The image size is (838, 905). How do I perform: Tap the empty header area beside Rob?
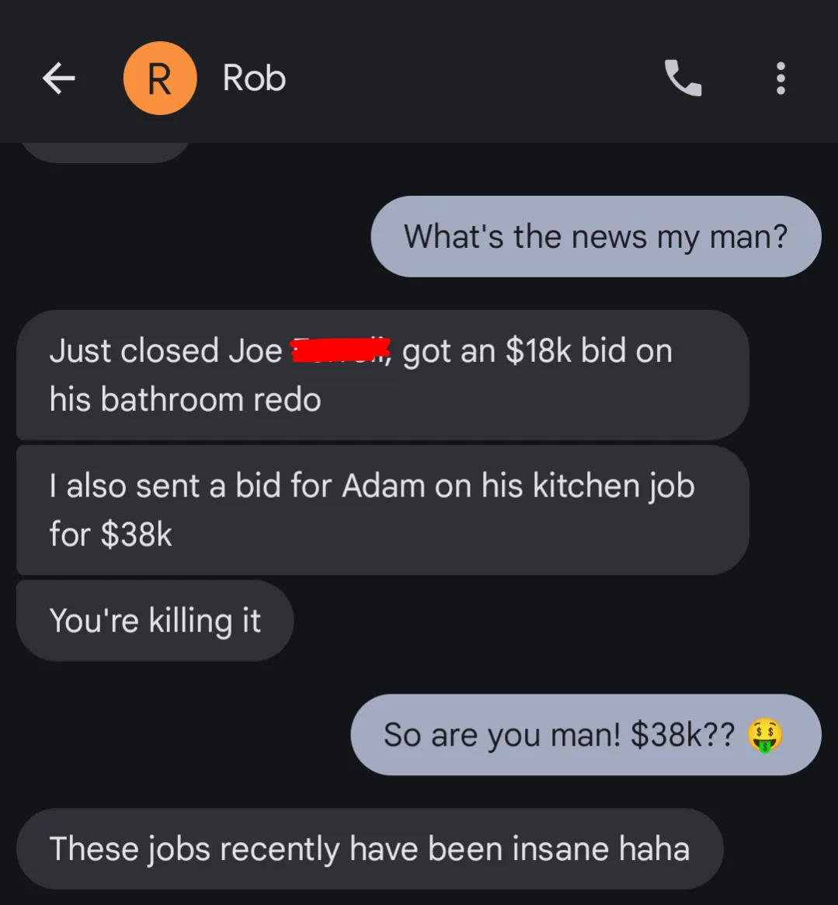point(473,78)
